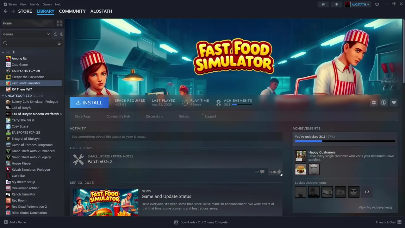
Task: Open the View menu
Action: [x=23, y=4]
